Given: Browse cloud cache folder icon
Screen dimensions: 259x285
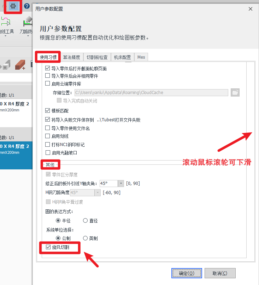Looking at the screenshot, I should pos(235,93).
